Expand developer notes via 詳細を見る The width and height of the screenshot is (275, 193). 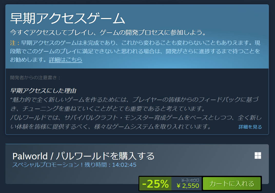click(x=250, y=127)
